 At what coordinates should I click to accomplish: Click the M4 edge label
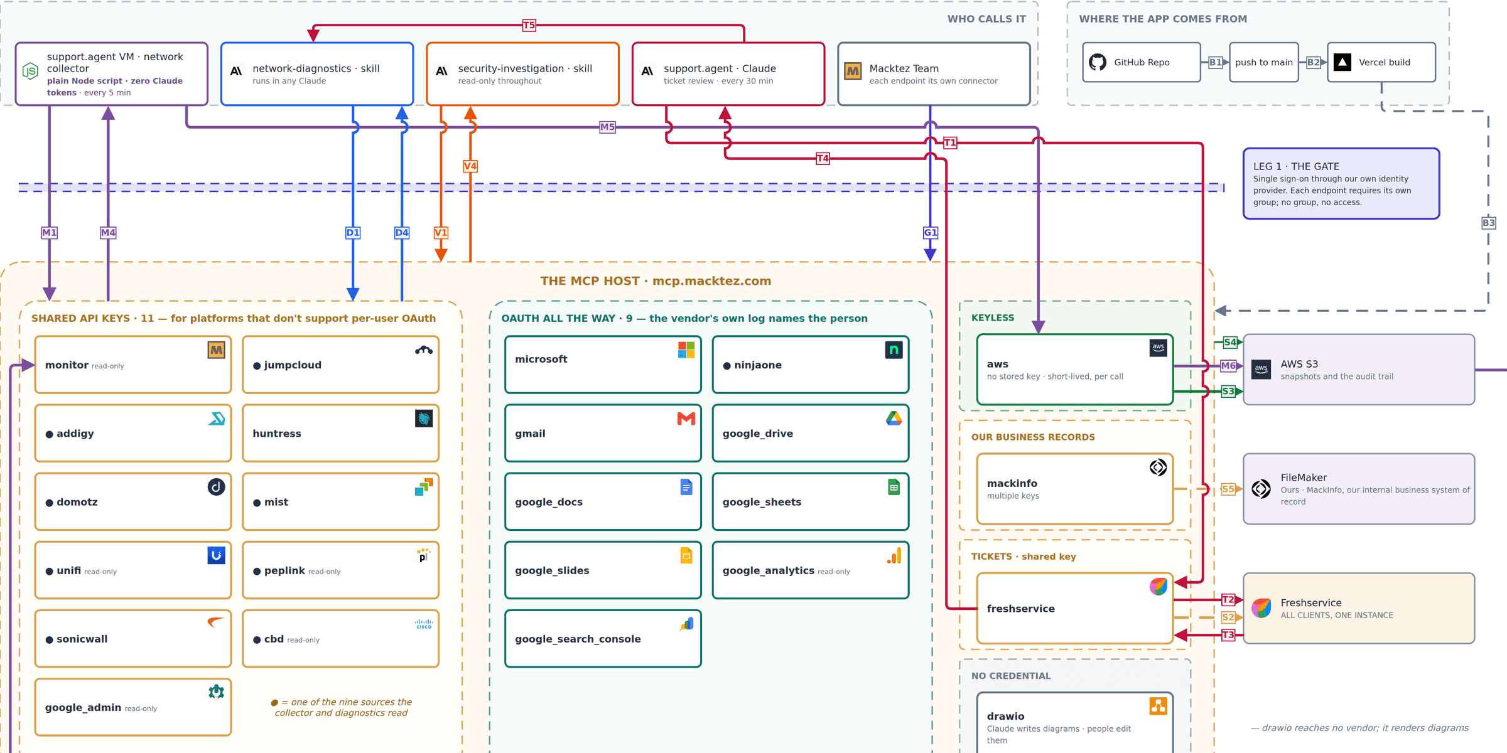coord(108,232)
